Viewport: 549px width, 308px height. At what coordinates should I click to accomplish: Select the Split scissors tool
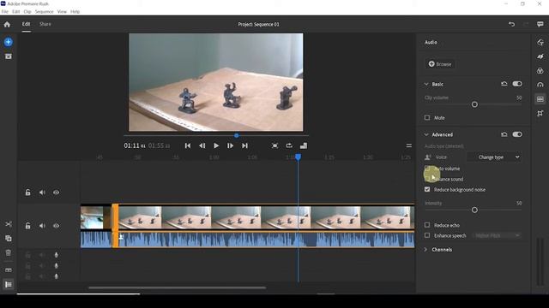[x=9, y=224]
